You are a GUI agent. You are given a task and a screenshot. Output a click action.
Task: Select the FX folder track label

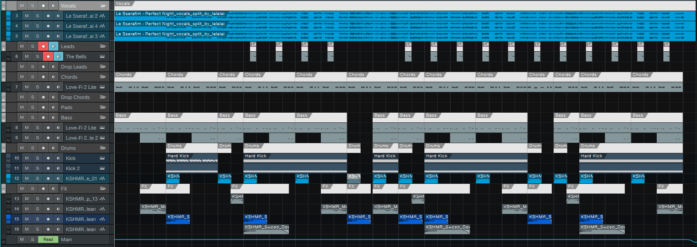pos(64,189)
